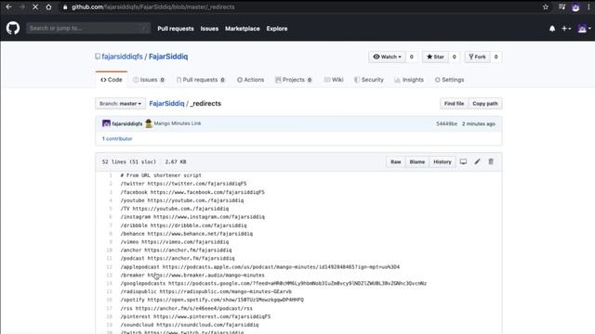Click the emoji beside Mango Minutes Link

coord(149,123)
